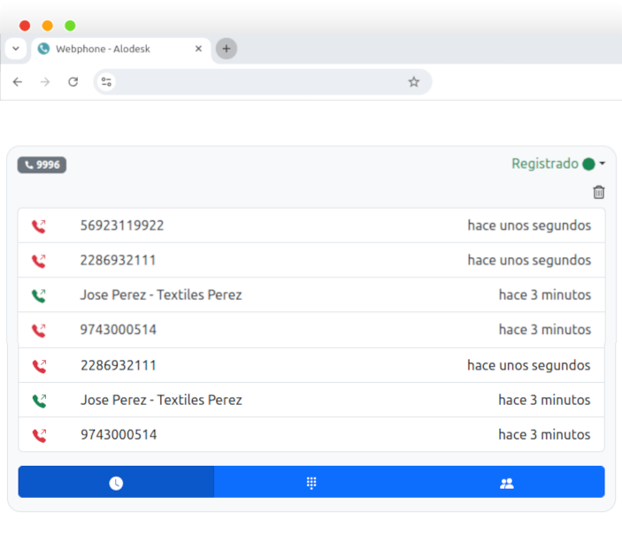
Task: Open the dialpad keypad tab
Action: coord(311,483)
